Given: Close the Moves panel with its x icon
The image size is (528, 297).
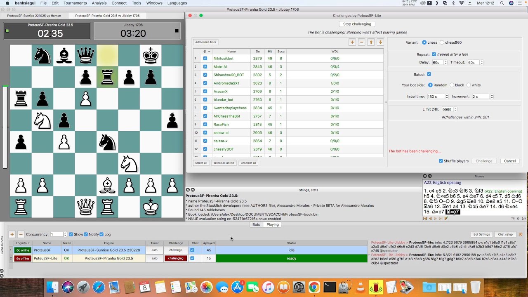Looking at the screenshot, I should [425, 176].
